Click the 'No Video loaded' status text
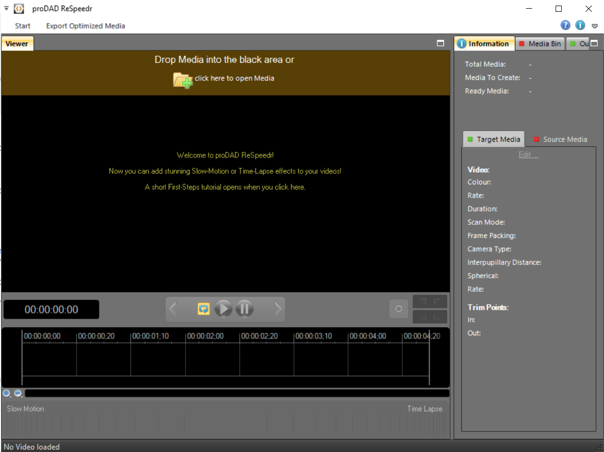Viewport: 604px width, 452px height. pyautogui.click(x=32, y=447)
